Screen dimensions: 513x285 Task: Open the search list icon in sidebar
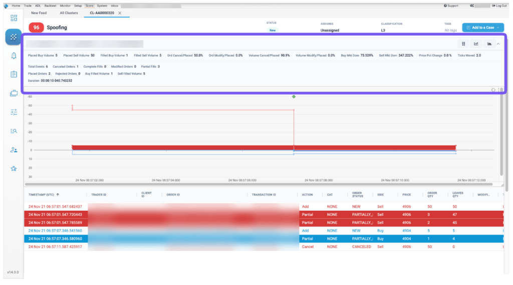tap(14, 131)
